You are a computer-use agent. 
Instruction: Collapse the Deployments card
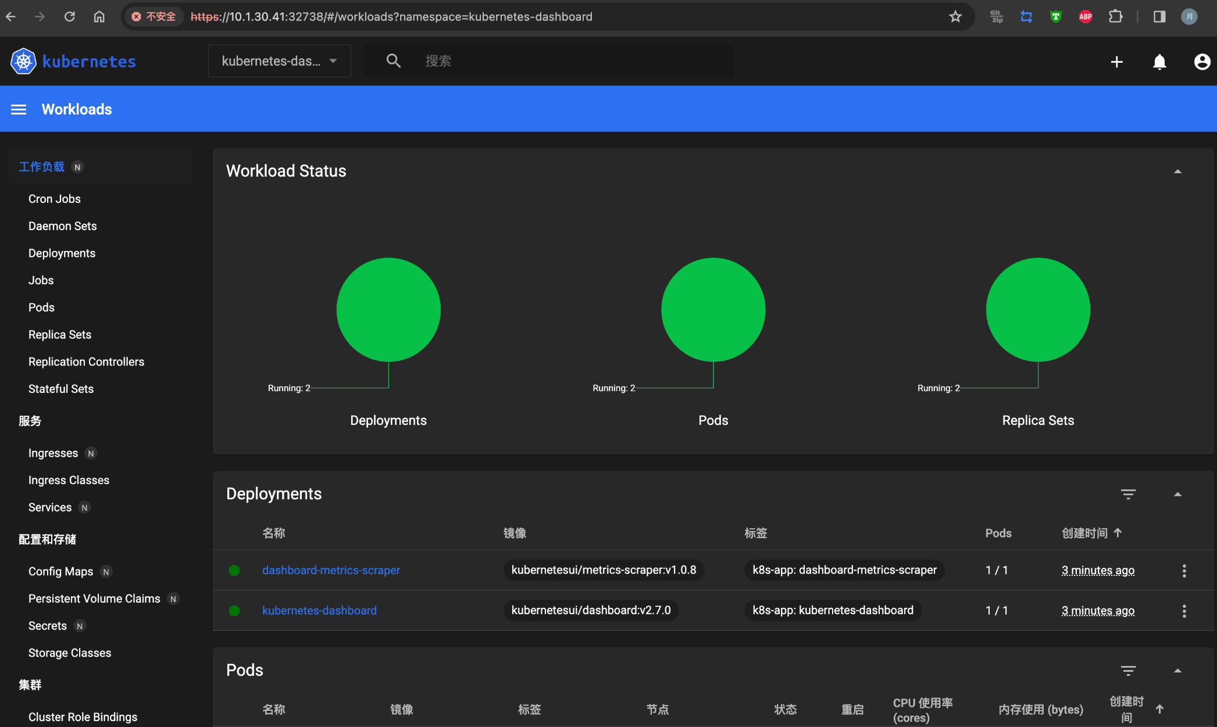click(x=1177, y=495)
